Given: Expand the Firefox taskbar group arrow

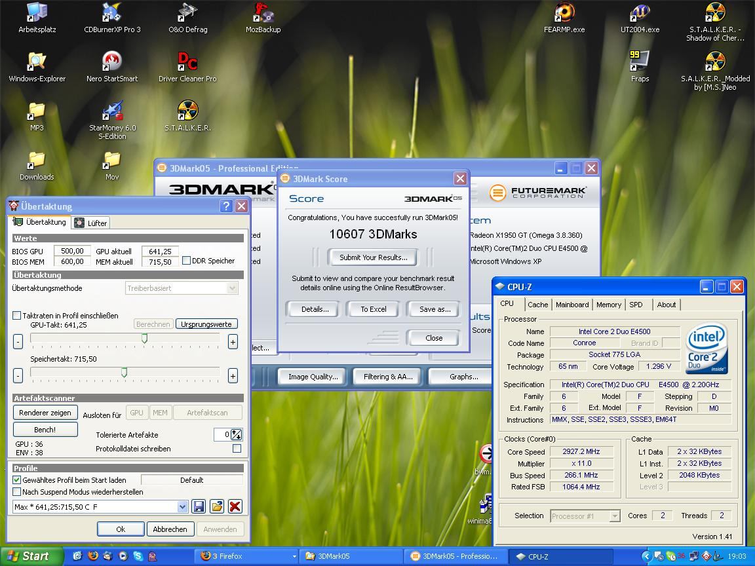Looking at the screenshot, I should pos(294,556).
